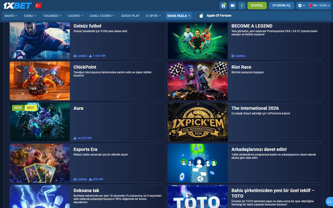333x208 pixels.
Task: Click the NEW badge on the Aura card
Action: click(x=18, y=108)
